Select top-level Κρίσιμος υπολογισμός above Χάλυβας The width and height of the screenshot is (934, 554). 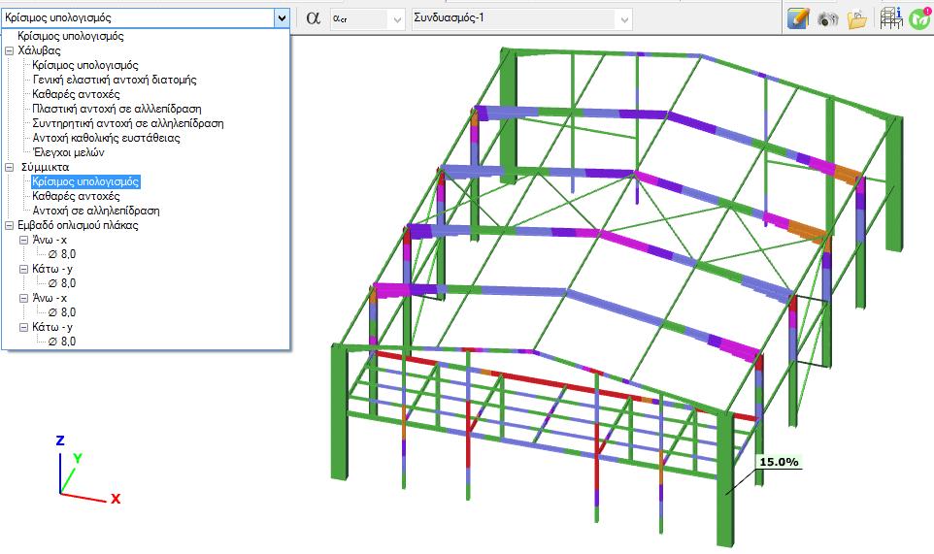coord(70,36)
